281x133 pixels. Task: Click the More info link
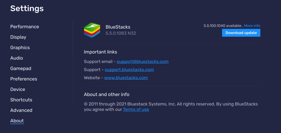252,26
